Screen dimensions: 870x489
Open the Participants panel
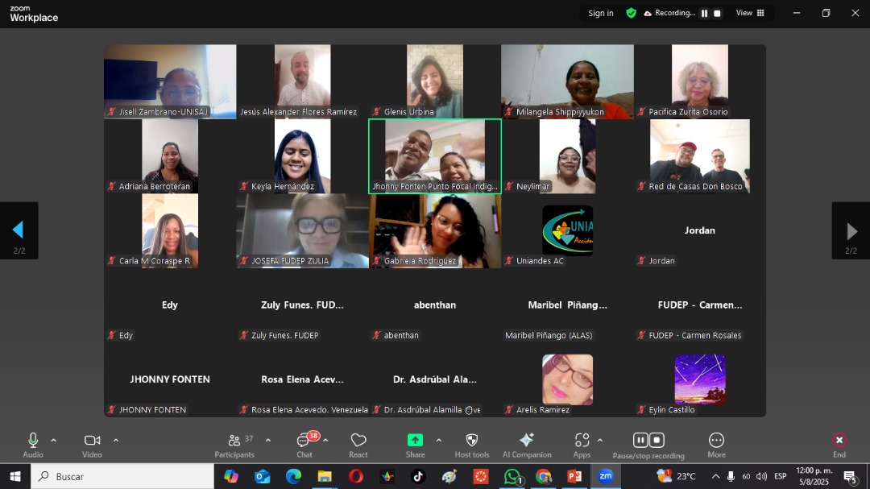pos(234,446)
